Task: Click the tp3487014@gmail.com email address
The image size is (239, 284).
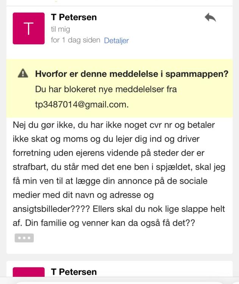Action: (81, 105)
